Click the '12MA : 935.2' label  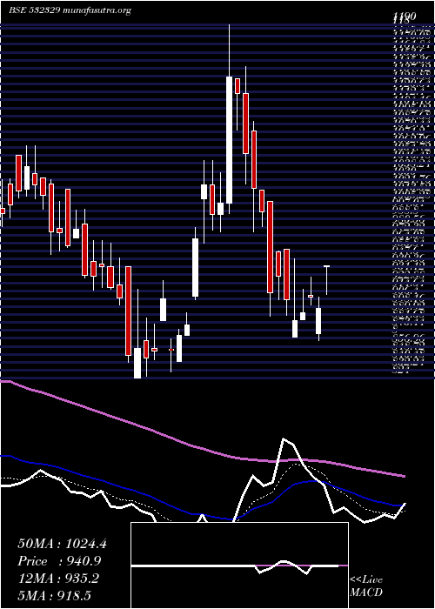point(58,579)
